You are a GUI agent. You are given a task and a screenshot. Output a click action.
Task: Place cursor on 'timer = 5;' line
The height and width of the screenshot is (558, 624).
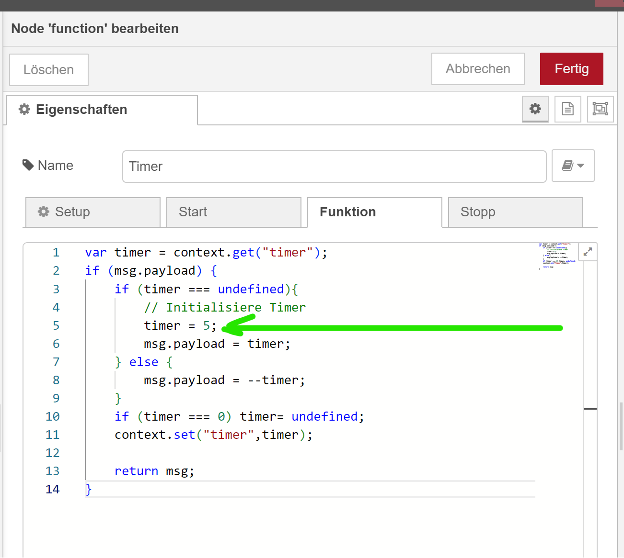click(180, 326)
